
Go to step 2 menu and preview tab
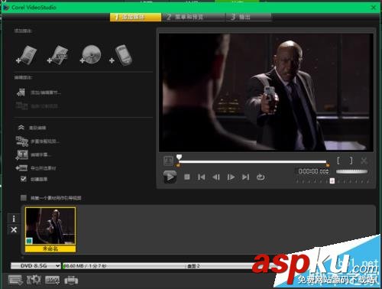coord(193,17)
